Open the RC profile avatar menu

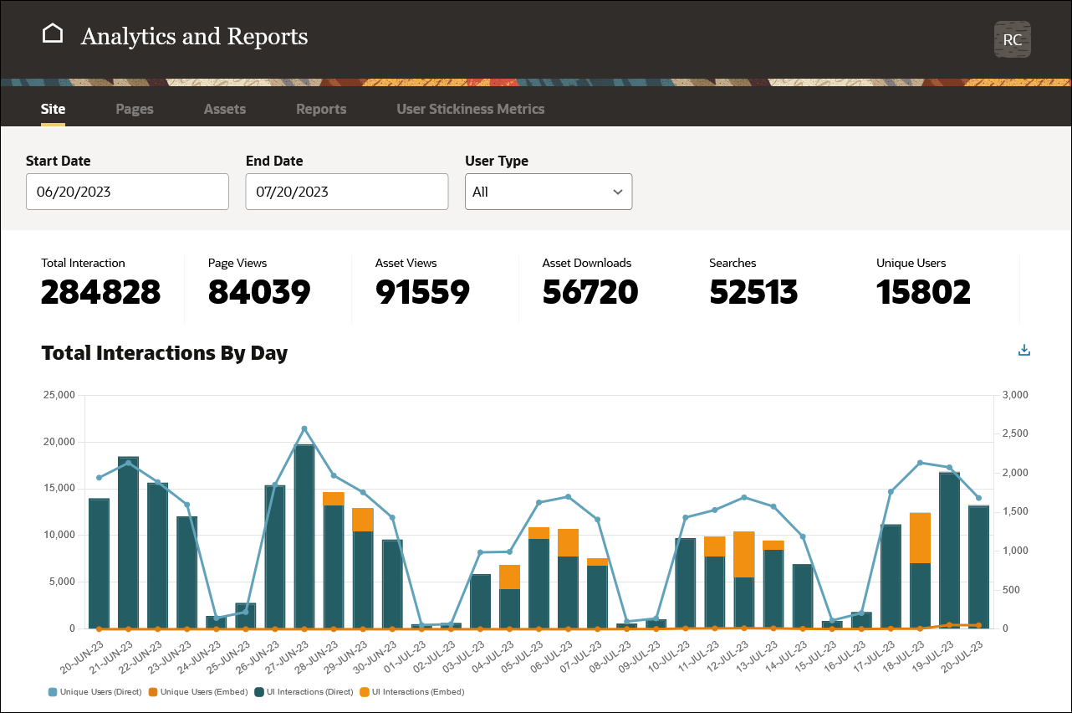coord(1012,38)
